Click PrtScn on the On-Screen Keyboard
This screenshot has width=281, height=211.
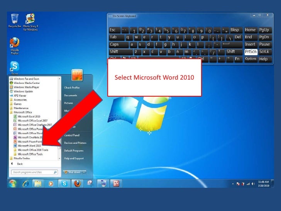pos(251,52)
